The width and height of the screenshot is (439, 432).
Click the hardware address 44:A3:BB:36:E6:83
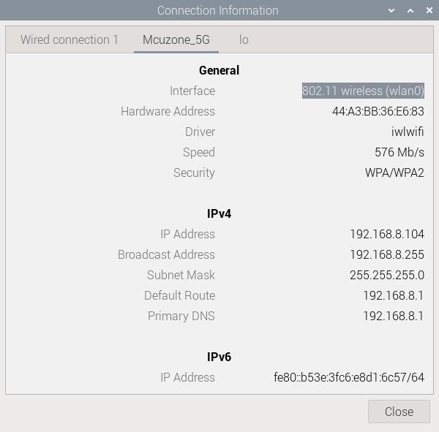378,112
